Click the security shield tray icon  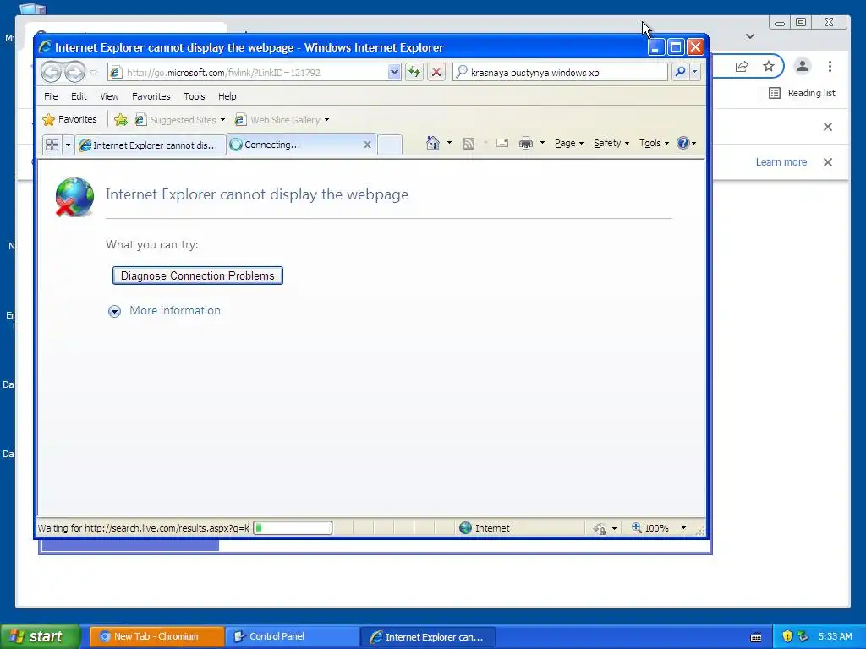coord(788,636)
